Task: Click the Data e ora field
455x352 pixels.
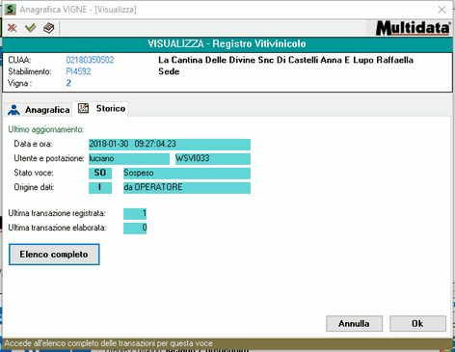Action: [x=170, y=144]
